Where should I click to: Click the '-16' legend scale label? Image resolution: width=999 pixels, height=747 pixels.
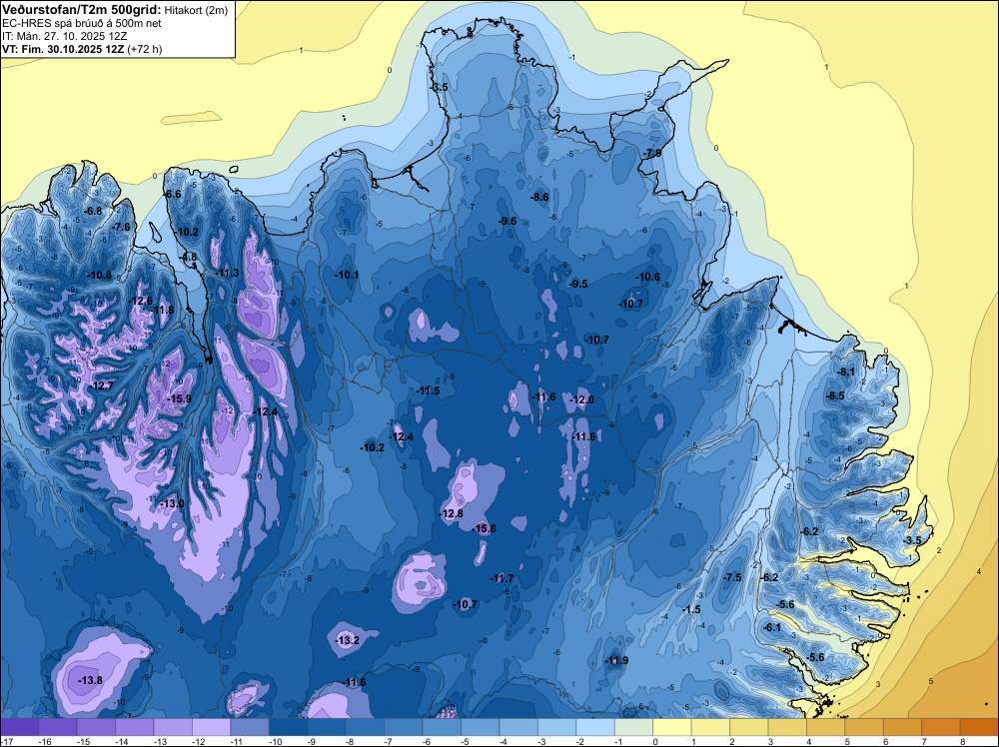[x=45, y=741]
